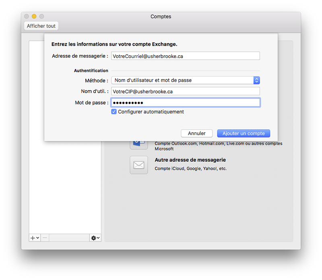Viewport: 322px width, 280px height.
Task: Click the yellow minimize window button
Action: (34, 17)
